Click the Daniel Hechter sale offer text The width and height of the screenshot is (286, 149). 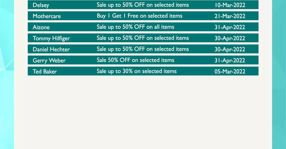[143, 49]
